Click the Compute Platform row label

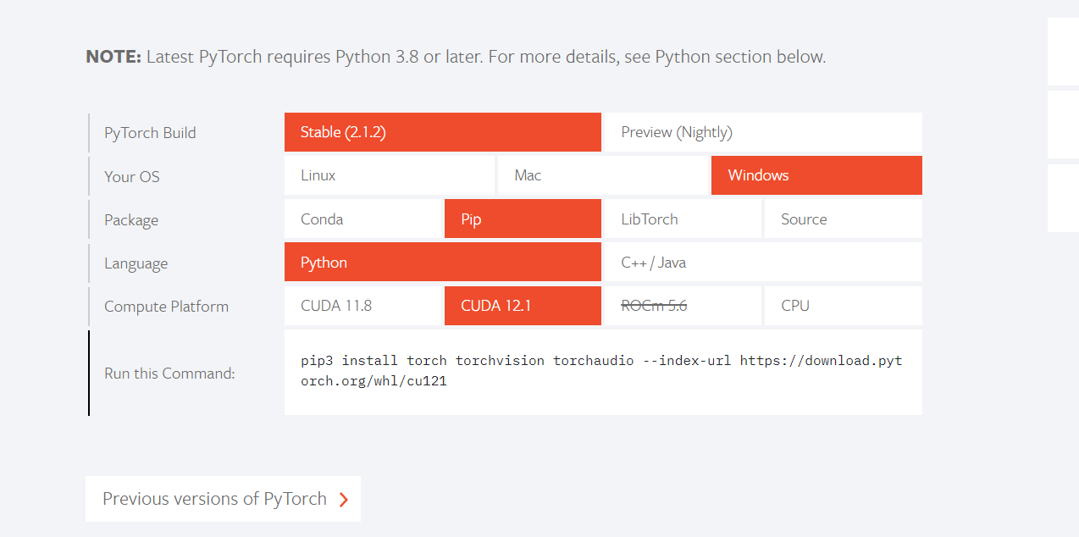(x=166, y=307)
